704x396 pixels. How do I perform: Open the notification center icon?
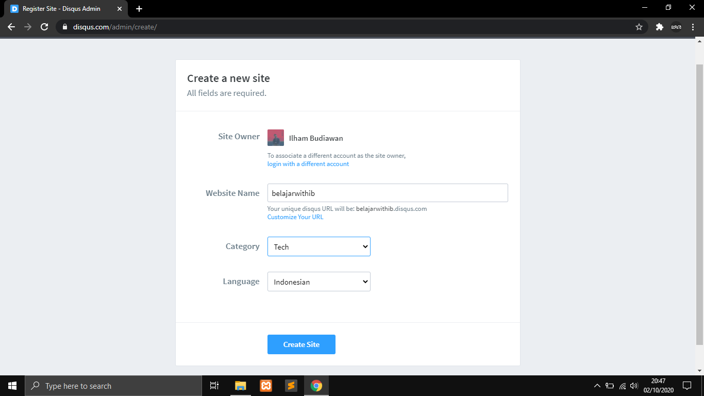click(687, 386)
